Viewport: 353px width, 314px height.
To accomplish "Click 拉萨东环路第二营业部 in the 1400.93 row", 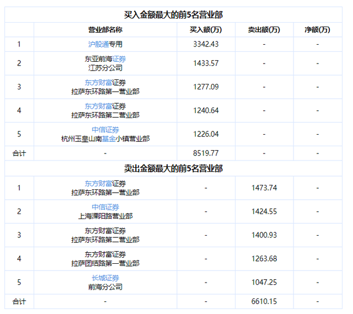I will [105, 240].
